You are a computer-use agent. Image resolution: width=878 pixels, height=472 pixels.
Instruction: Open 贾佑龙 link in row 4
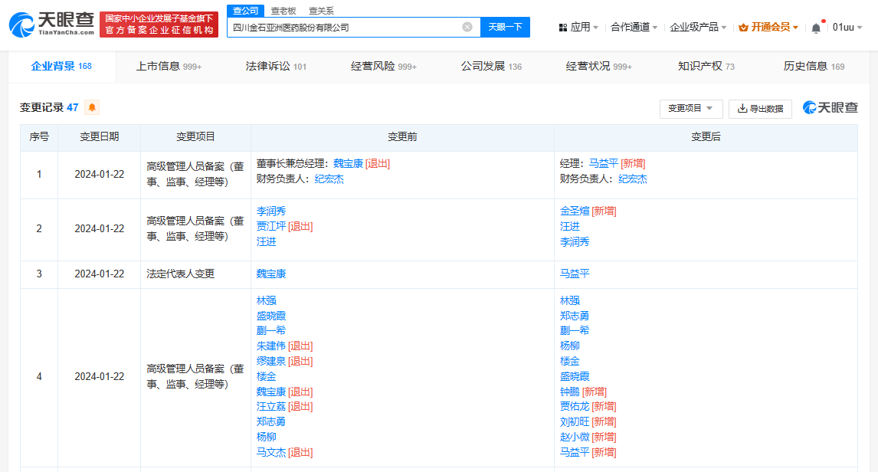point(575,407)
